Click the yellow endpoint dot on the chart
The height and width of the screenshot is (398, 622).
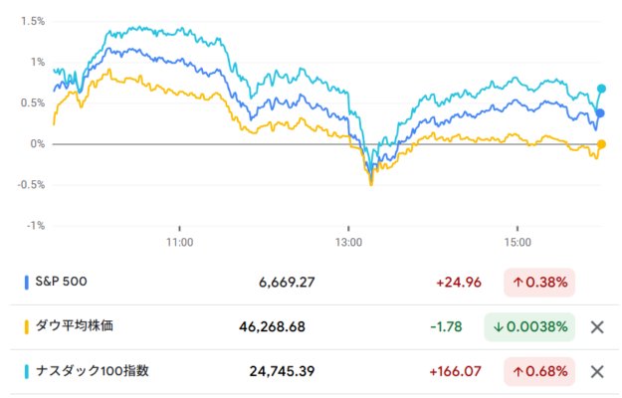(601, 144)
